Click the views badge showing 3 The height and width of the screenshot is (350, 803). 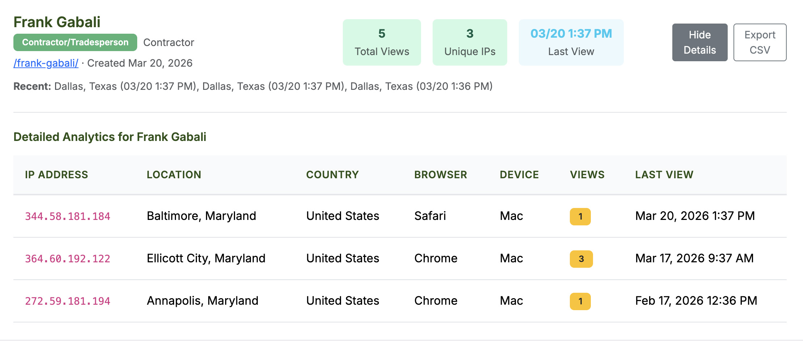point(581,259)
